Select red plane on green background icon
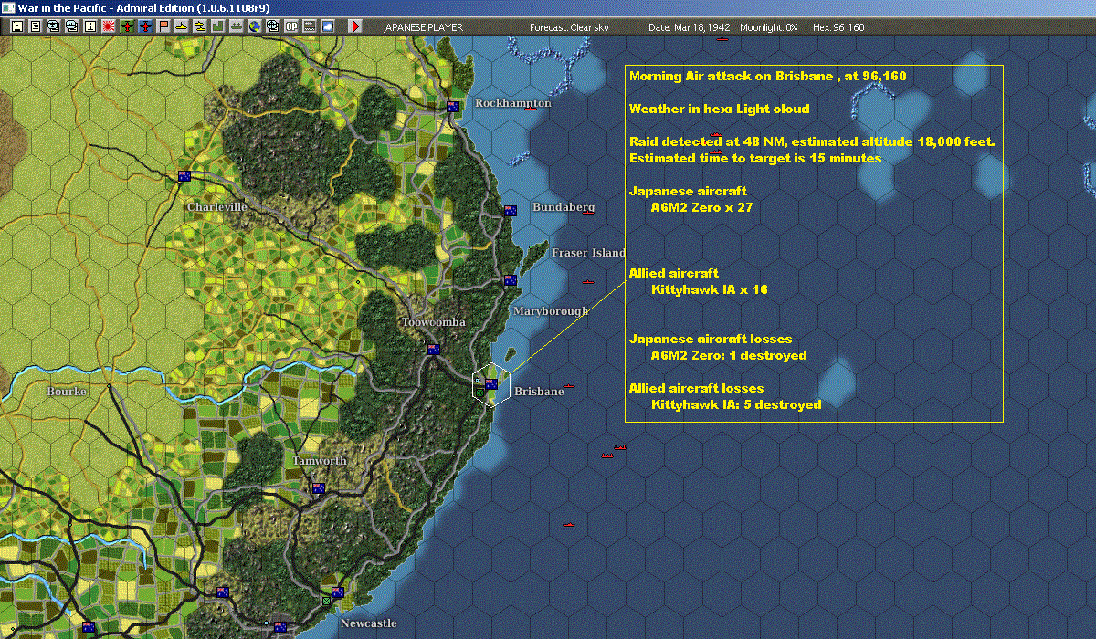Image resolution: width=1096 pixels, height=639 pixels. 127,26
